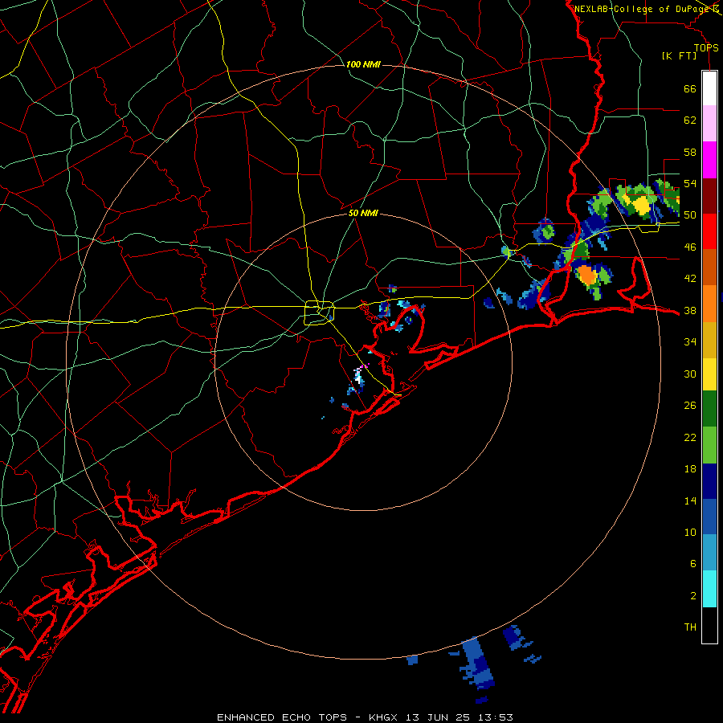Viewport: 723px width, 723px height.
Task: Click the "50 NMI" range ring label
Action: [363, 213]
